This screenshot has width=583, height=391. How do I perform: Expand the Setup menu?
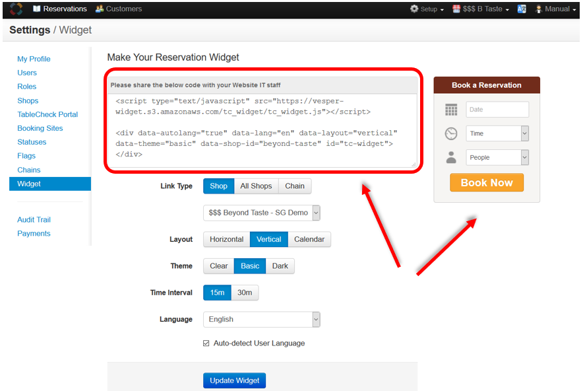tap(427, 9)
